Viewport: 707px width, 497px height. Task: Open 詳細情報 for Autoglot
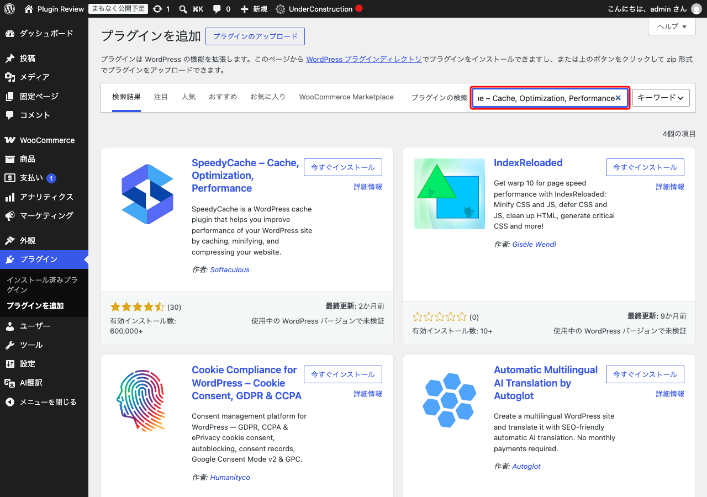point(670,394)
